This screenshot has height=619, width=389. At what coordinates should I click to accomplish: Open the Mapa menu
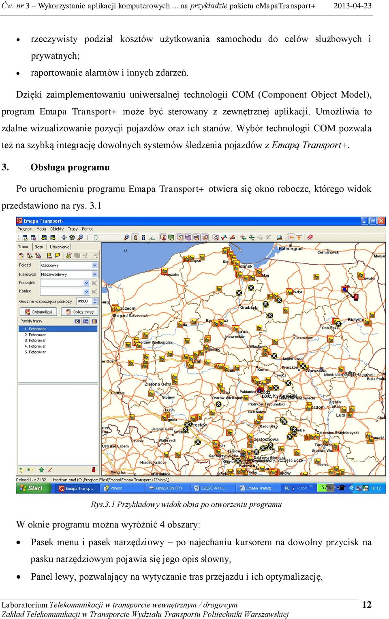(x=41, y=229)
